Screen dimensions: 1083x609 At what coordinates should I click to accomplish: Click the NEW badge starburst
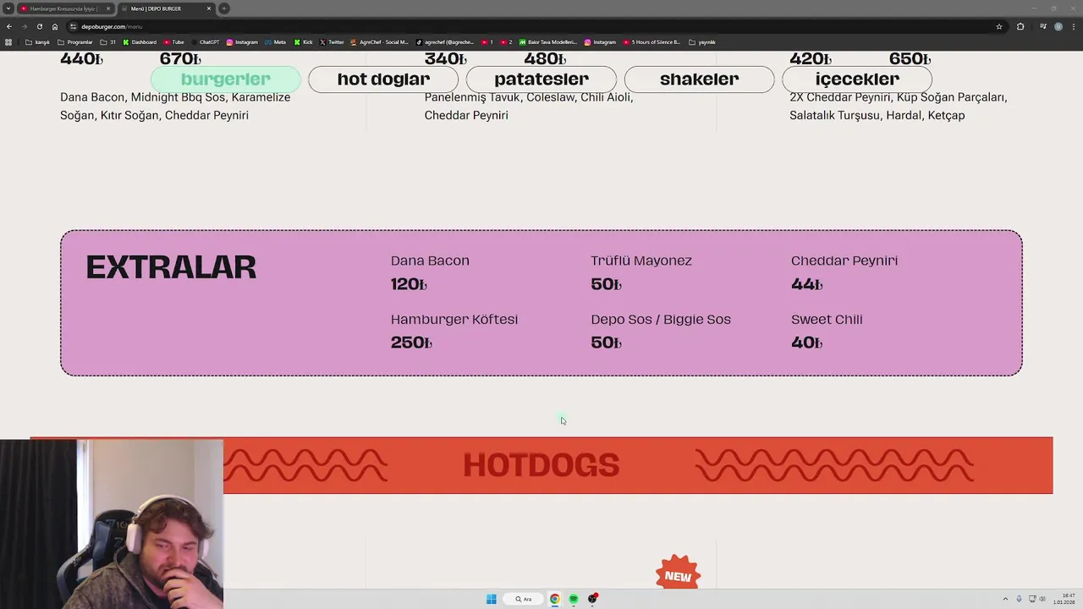pyautogui.click(x=678, y=573)
